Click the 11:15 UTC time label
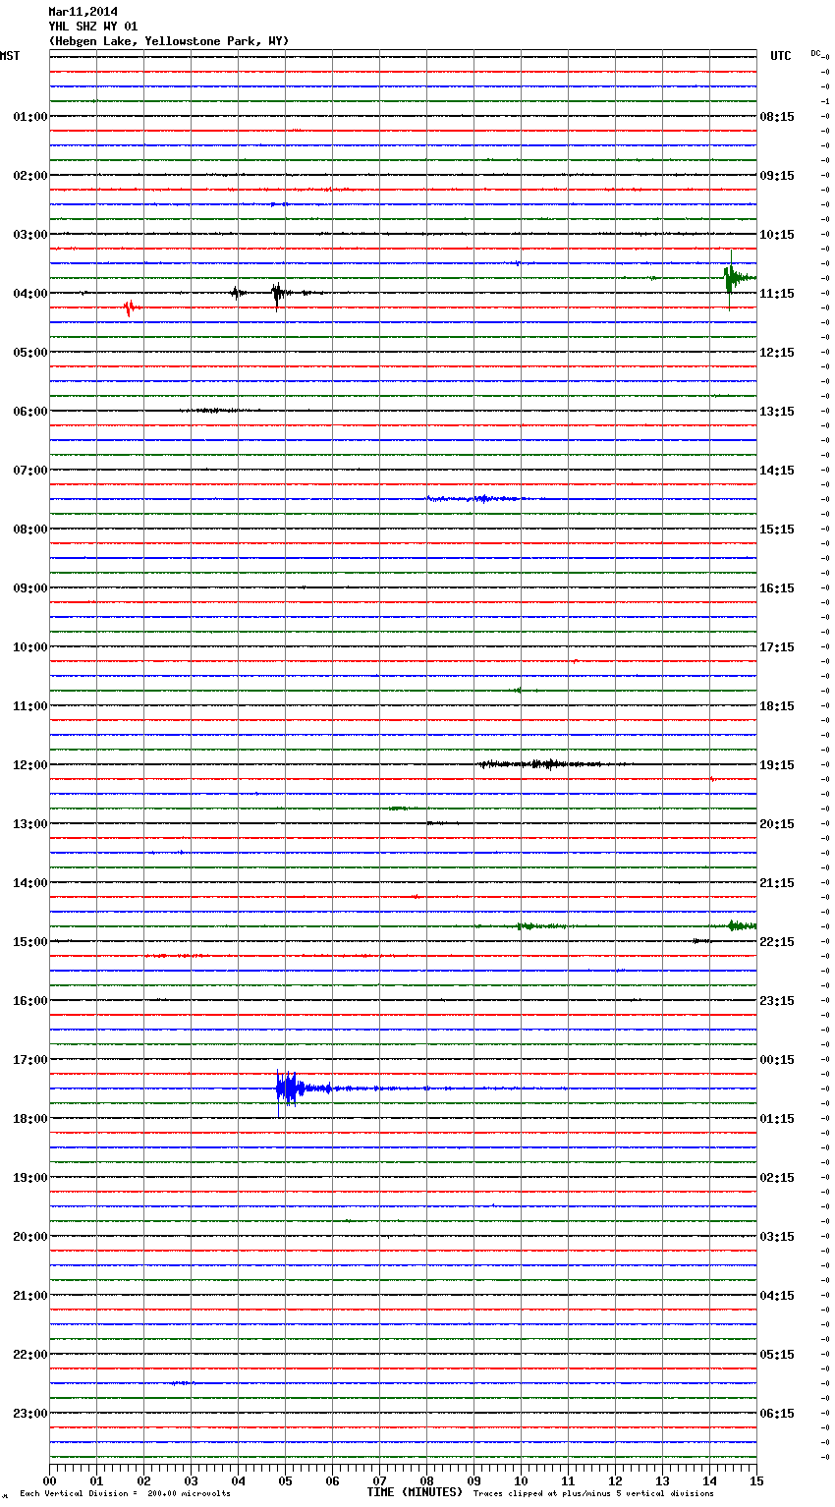Image resolution: width=835 pixels, height=1507 pixels. coord(777,294)
